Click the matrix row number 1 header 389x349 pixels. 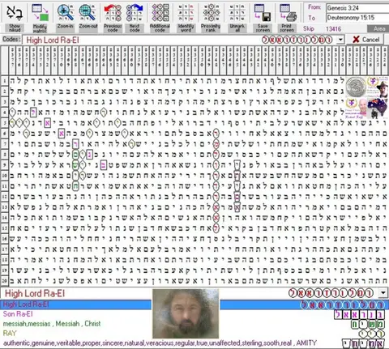point(5,81)
